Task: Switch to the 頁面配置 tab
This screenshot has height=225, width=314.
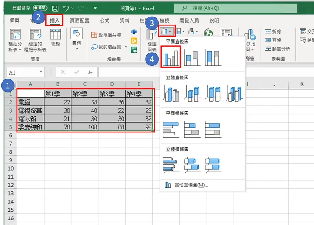Action: [79, 20]
